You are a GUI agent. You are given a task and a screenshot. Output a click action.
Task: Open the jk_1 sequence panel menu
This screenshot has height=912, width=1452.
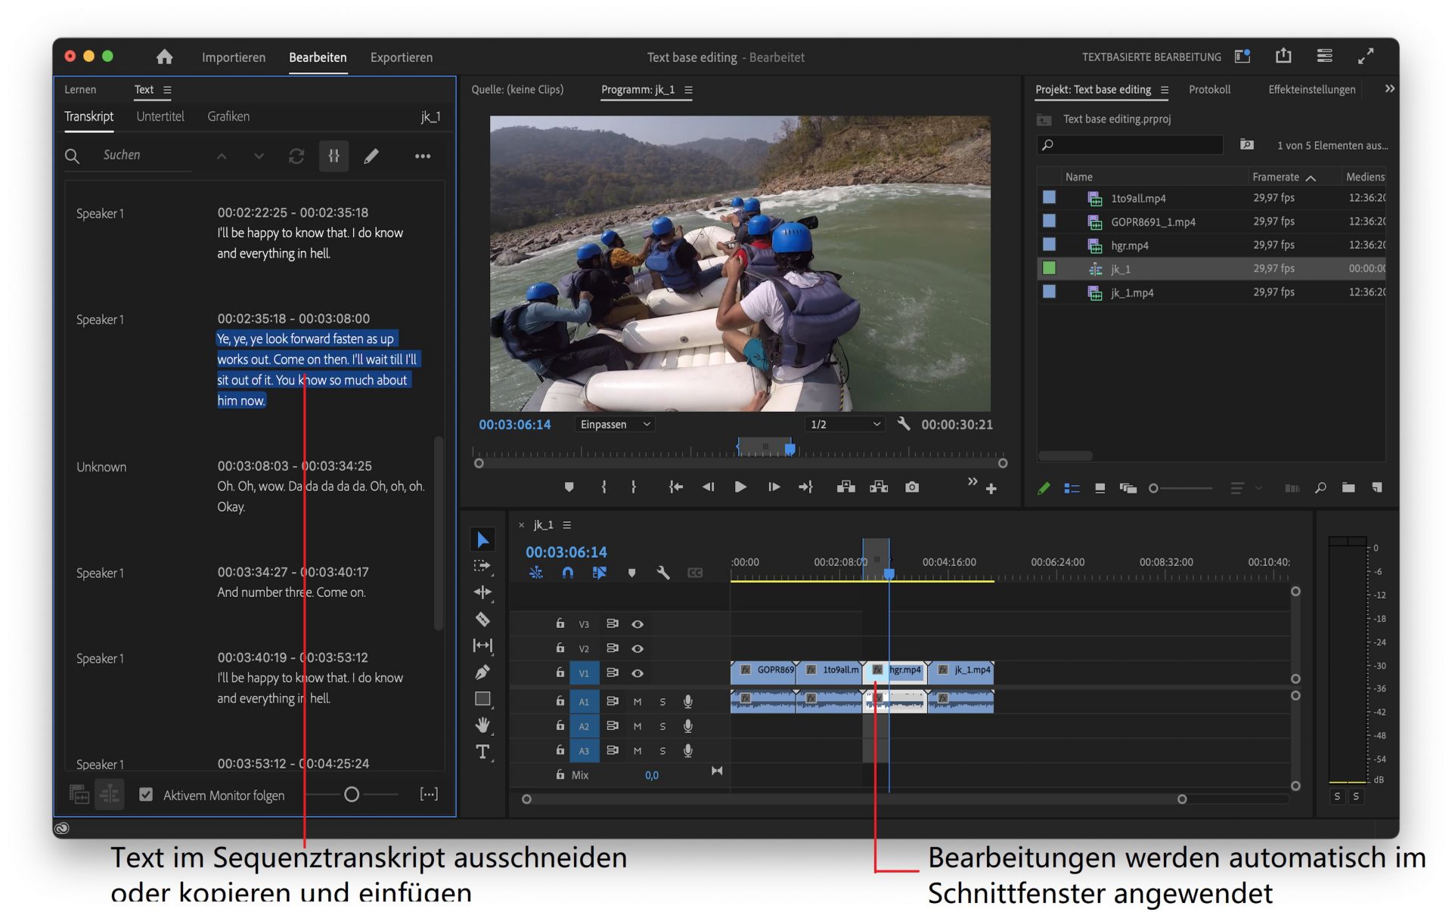pos(566,524)
